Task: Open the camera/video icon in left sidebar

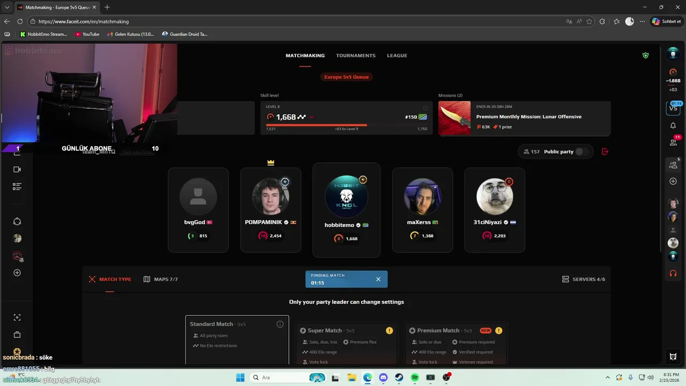Action: click(17, 169)
